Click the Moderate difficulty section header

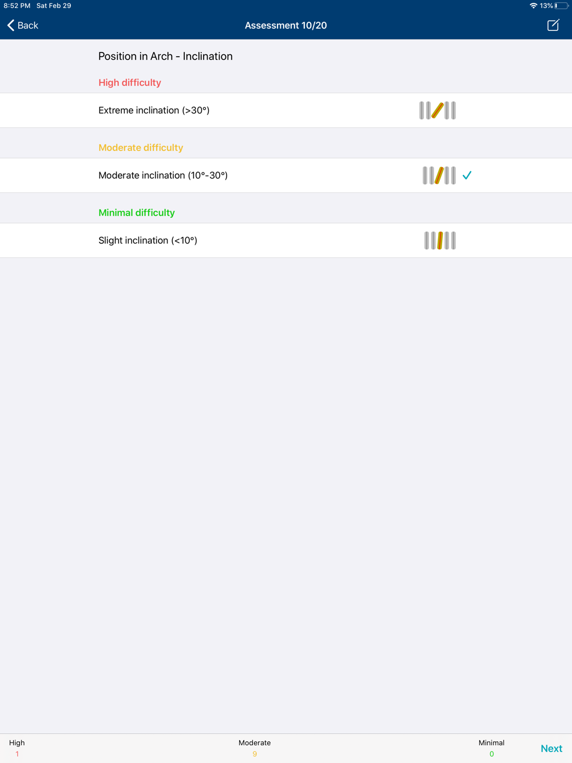pyautogui.click(x=141, y=148)
